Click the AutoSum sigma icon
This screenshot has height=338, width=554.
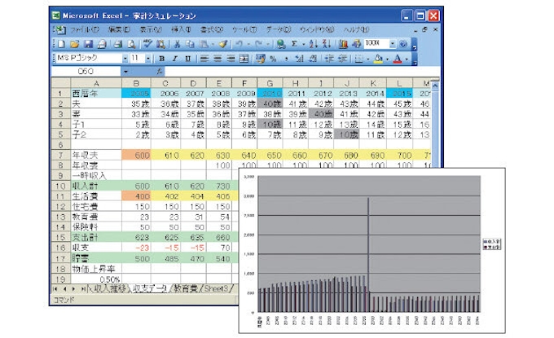pyautogui.click(x=295, y=43)
